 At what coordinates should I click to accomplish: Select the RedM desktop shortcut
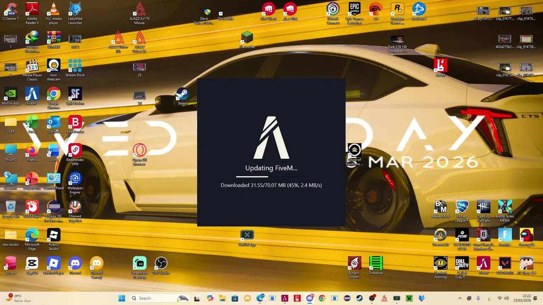click(x=440, y=68)
